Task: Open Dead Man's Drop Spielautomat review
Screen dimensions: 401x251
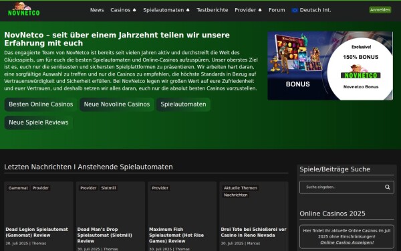Action: click(105, 235)
